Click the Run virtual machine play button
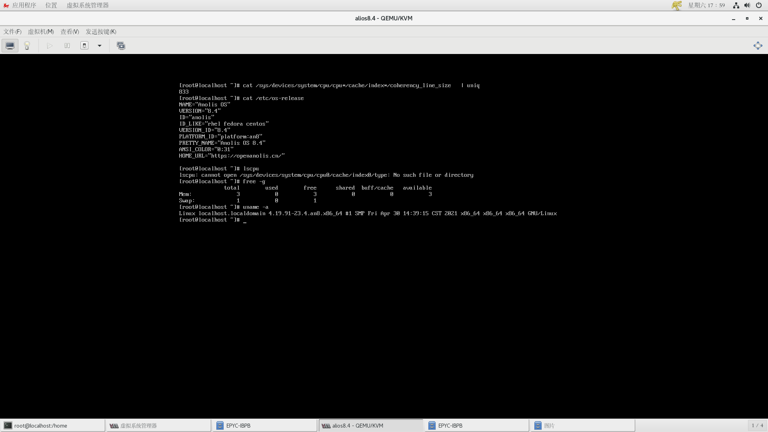 point(50,46)
